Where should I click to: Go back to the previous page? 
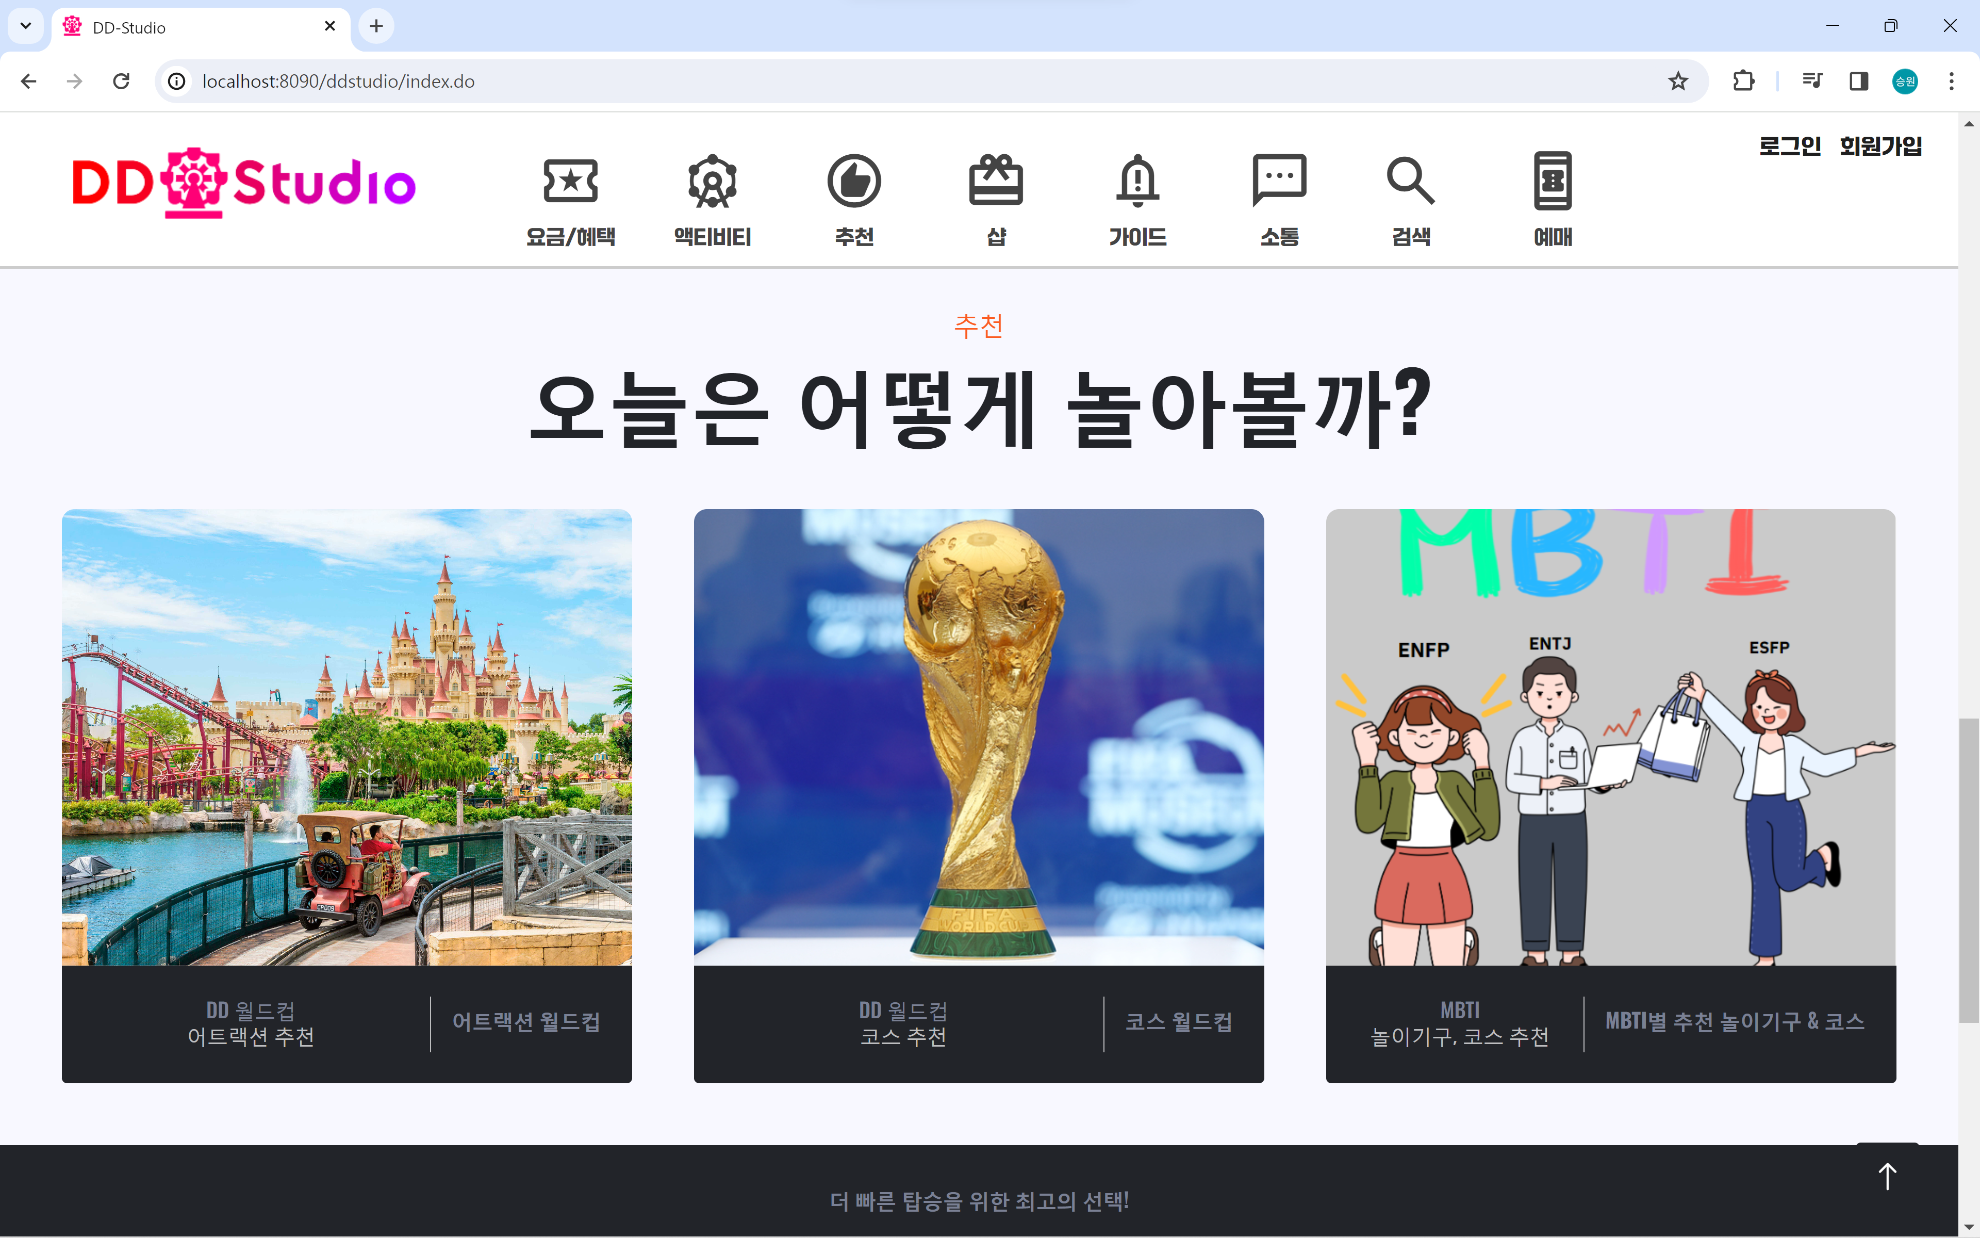click(x=29, y=81)
